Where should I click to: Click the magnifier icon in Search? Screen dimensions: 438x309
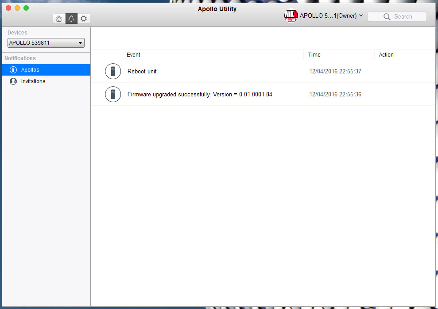tap(387, 17)
